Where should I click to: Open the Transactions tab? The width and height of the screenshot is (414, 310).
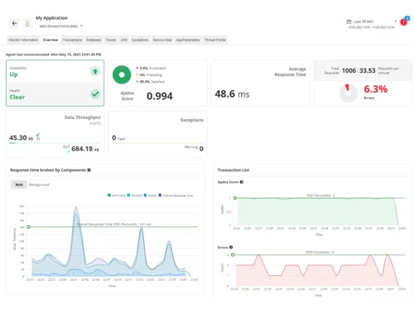(x=72, y=40)
